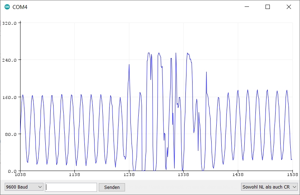This screenshot has width=300, height=195.
Task: Click the Arduino logo in the title bar
Action: pyautogui.click(x=7, y=7)
